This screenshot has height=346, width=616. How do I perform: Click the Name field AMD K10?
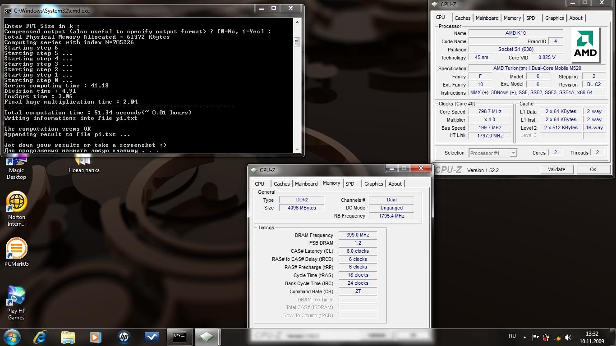click(x=516, y=33)
